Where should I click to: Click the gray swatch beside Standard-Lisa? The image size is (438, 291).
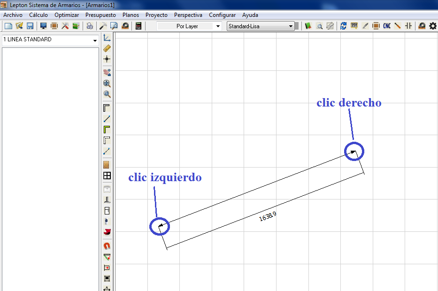coord(297,26)
